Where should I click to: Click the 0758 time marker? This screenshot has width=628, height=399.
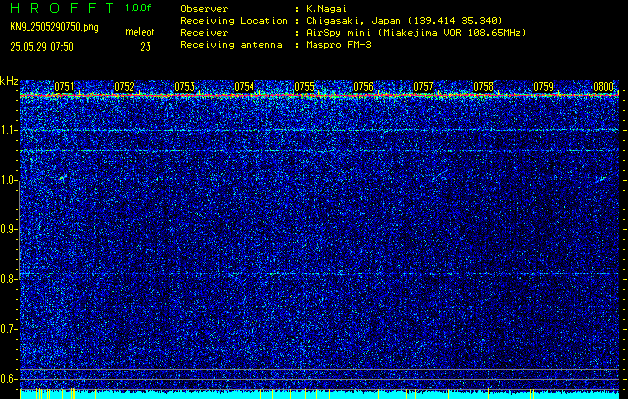pyautogui.click(x=483, y=87)
